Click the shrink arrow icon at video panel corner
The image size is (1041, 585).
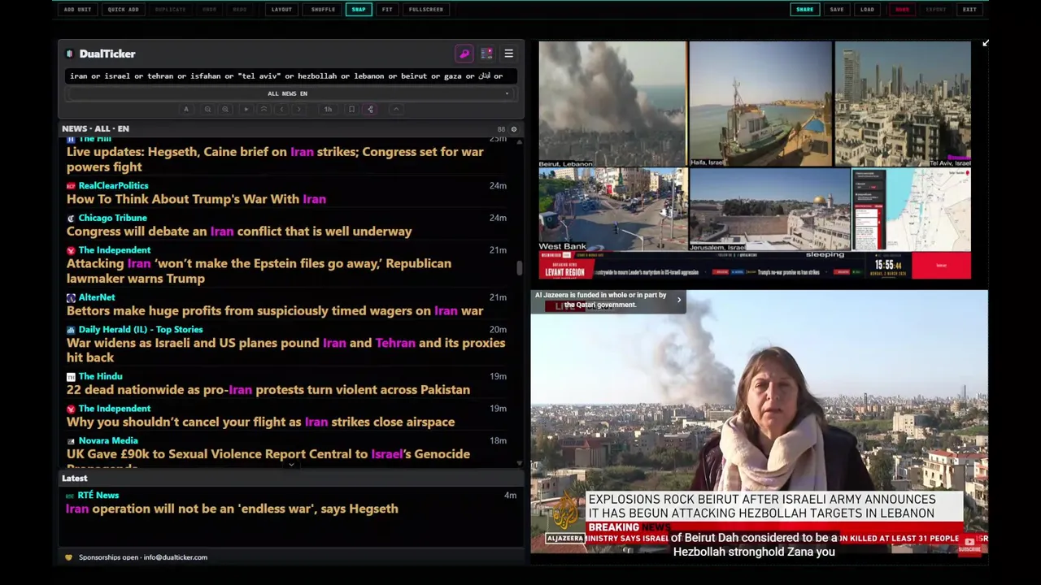[985, 43]
